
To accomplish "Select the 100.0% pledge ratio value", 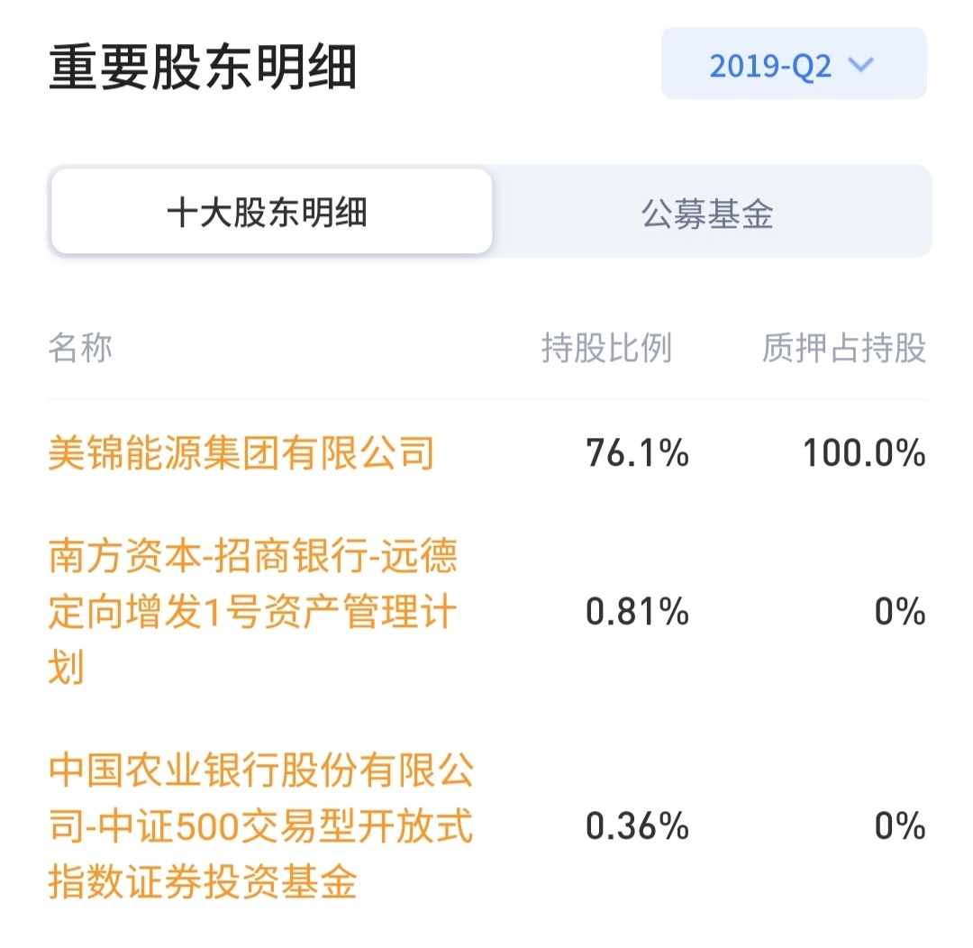I will [864, 452].
